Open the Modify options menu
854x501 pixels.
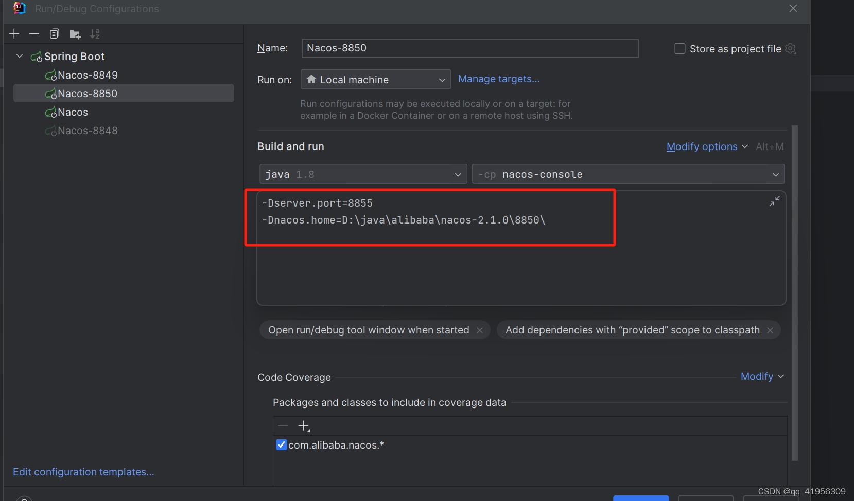(707, 146)
